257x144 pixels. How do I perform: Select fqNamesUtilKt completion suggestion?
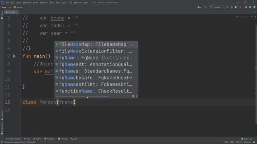click(96, 84)
